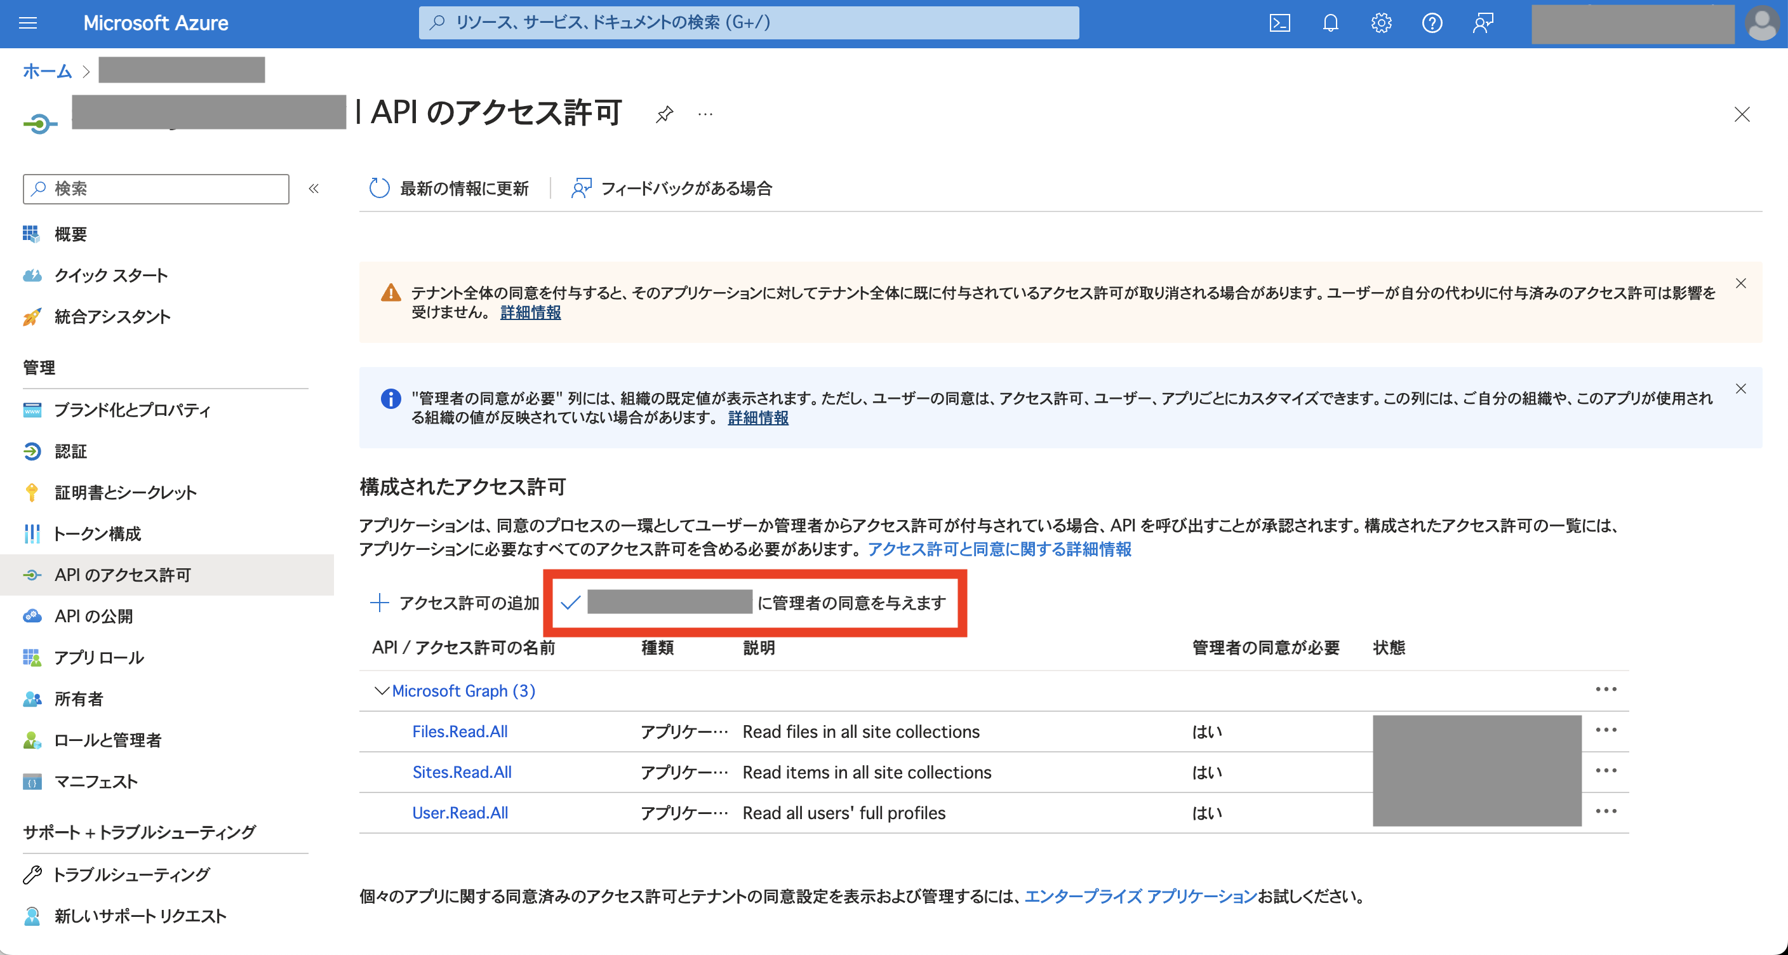Click the Microsoft Azure logo text

coord(156,23)
